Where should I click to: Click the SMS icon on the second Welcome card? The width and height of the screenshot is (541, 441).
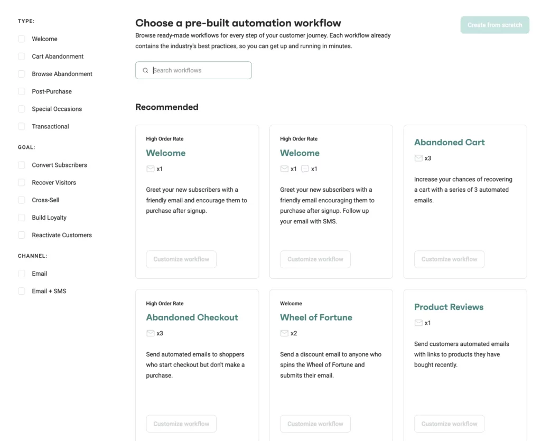pos(305,168)
